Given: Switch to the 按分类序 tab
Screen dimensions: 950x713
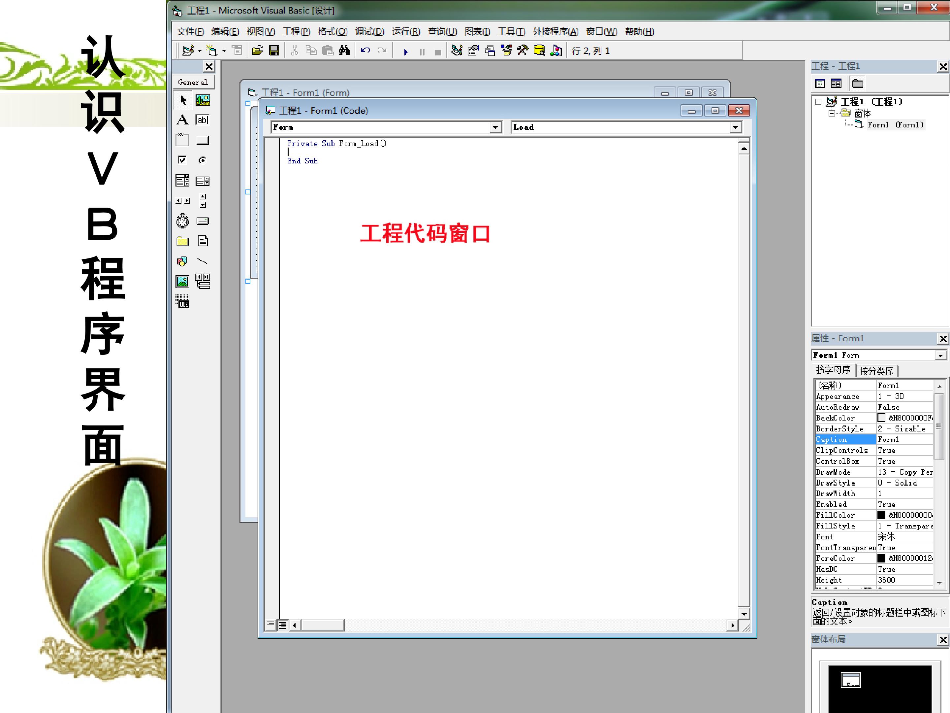Looking at the screenshot, I should click(x=876, y=370).
